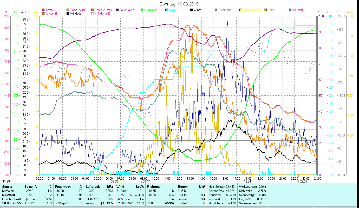The height and width of the screenshot is (208, 359).
Task: Click the MaxWert row label
Action: [9, 195]
